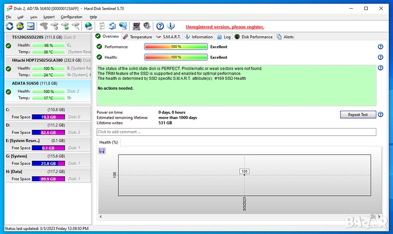Image resolution: width=393 pixels, height=234 pixels.
Task: Click the floppy save icon above graph
Action: tap(102, 151)
